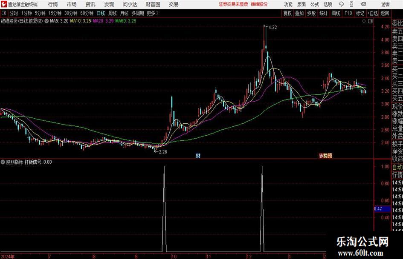Open the 多周期 multi-period view

coord(138,13)
